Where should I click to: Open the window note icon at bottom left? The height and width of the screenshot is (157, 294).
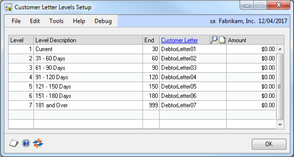tap(14, 143)
